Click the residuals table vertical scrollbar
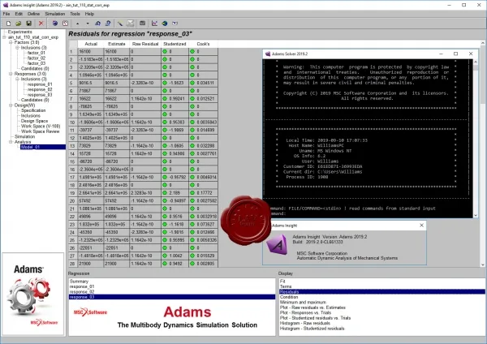The height and width of the screenshot is (344, 487). (x=483, y=153)
